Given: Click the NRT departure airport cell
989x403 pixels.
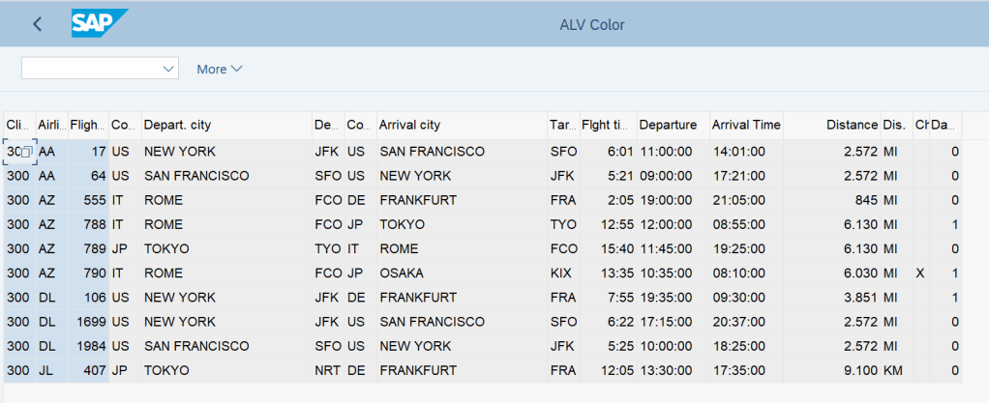Looking at the screenshot, I should tap(326, 369).
